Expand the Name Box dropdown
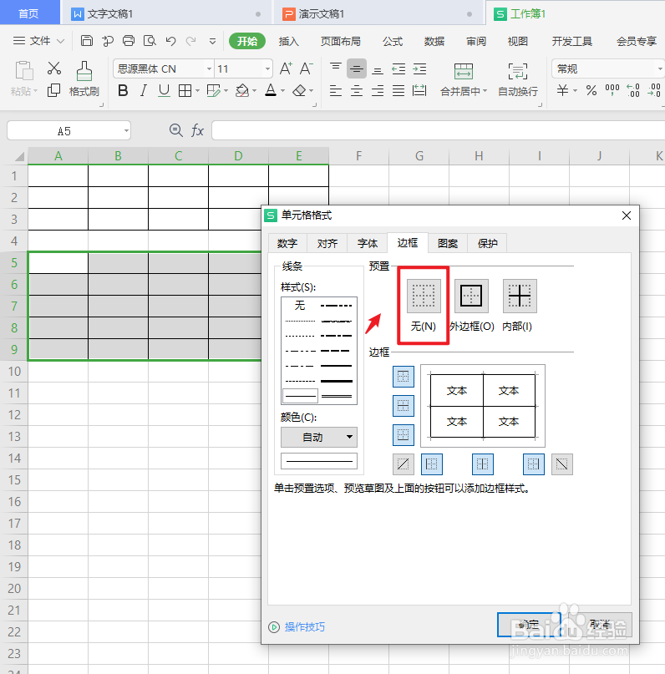This screenshot has height=674, width=665. click(126, 130)
